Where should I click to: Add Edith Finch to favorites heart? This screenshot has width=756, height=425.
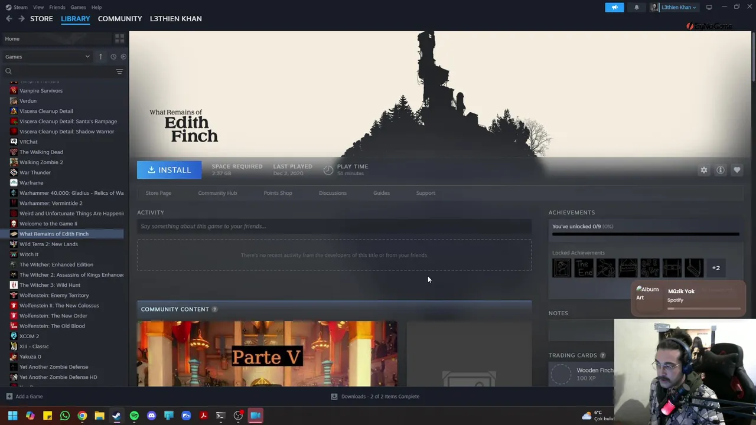[x=737, y=170]
